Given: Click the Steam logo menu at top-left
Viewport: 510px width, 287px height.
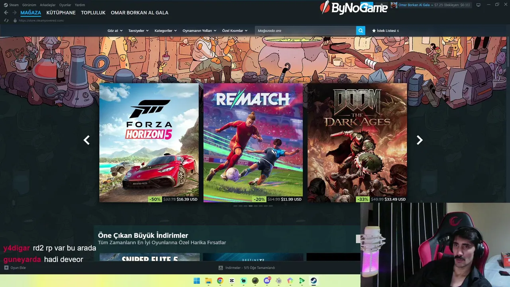Looking at the screenshot, I should click(x=6, y=5).
